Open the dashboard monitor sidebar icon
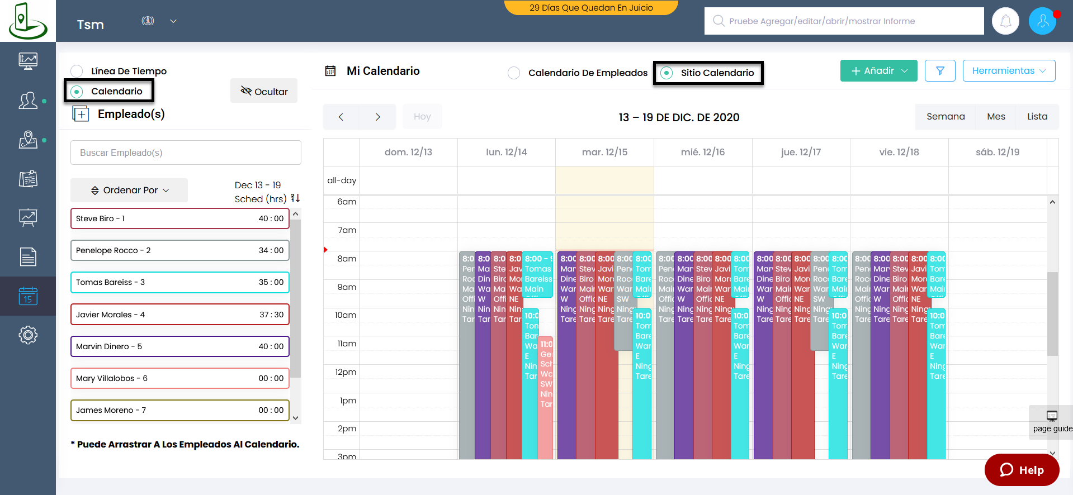The width and height of the screenshot is (1073, 495). [28, 60]
